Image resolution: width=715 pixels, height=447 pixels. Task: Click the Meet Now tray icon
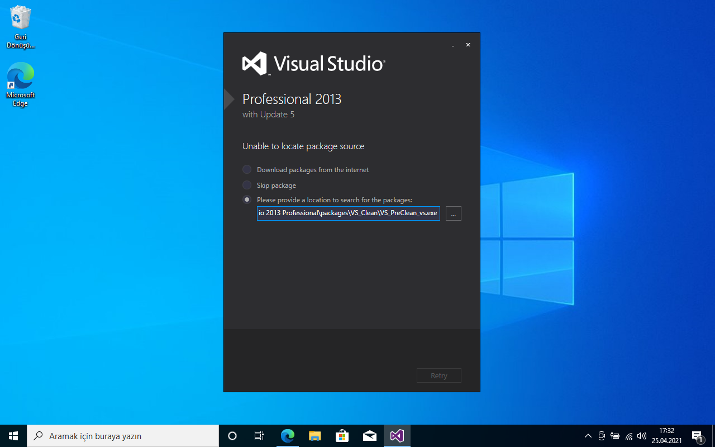click(602, 436)
